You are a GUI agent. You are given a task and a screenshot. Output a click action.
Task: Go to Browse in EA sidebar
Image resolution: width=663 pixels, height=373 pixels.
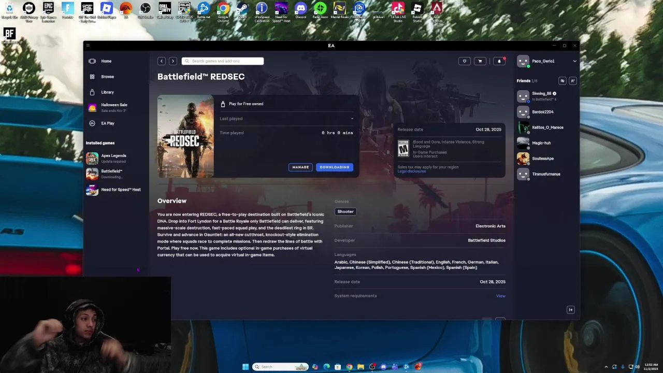[x=107, y=77]
